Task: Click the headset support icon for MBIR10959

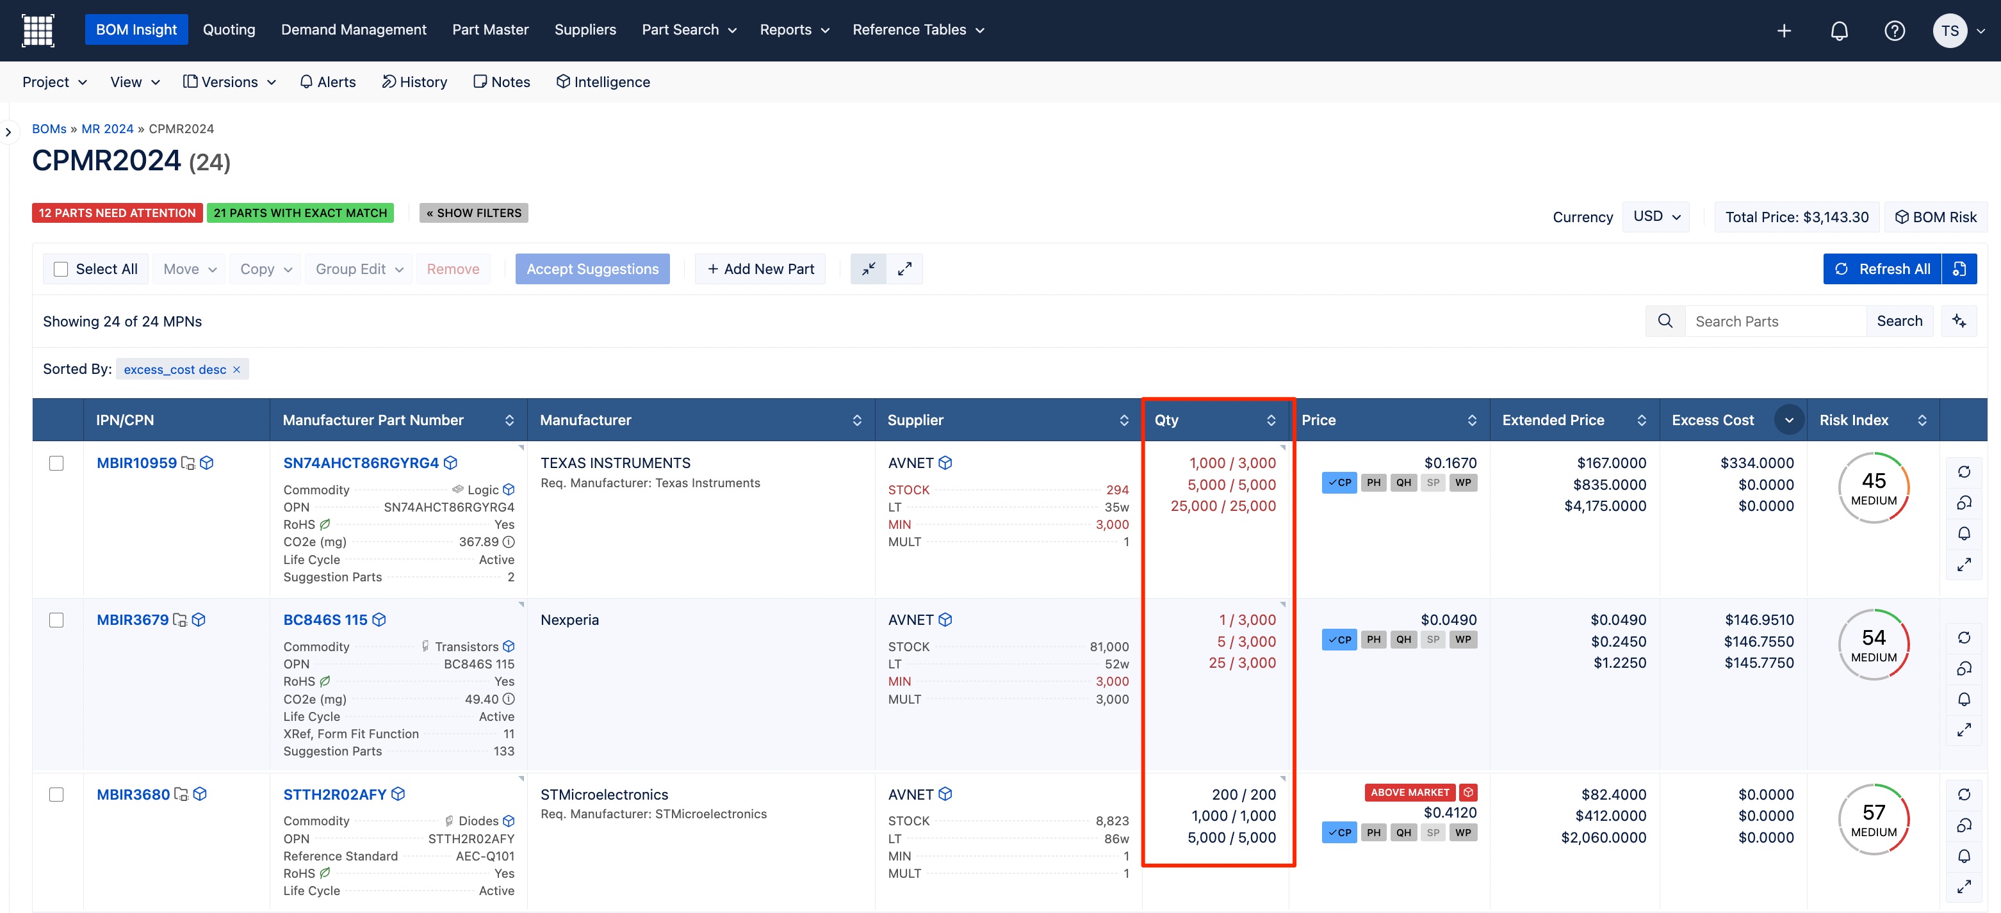Action: click(1964, 503)
